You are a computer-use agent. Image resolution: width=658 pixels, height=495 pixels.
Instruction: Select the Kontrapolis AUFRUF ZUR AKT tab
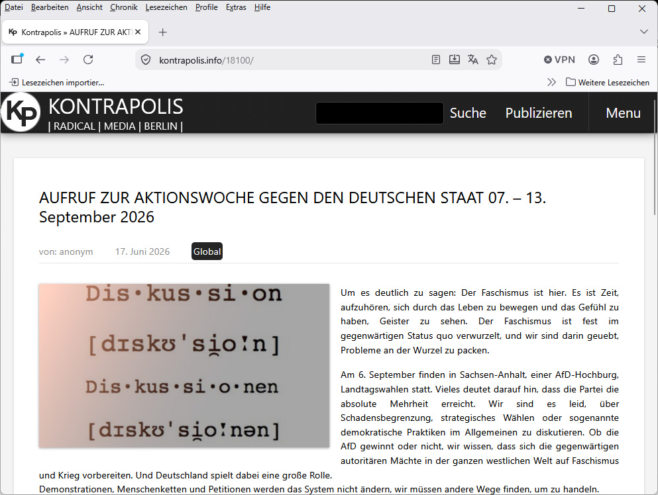click(75, 32)
